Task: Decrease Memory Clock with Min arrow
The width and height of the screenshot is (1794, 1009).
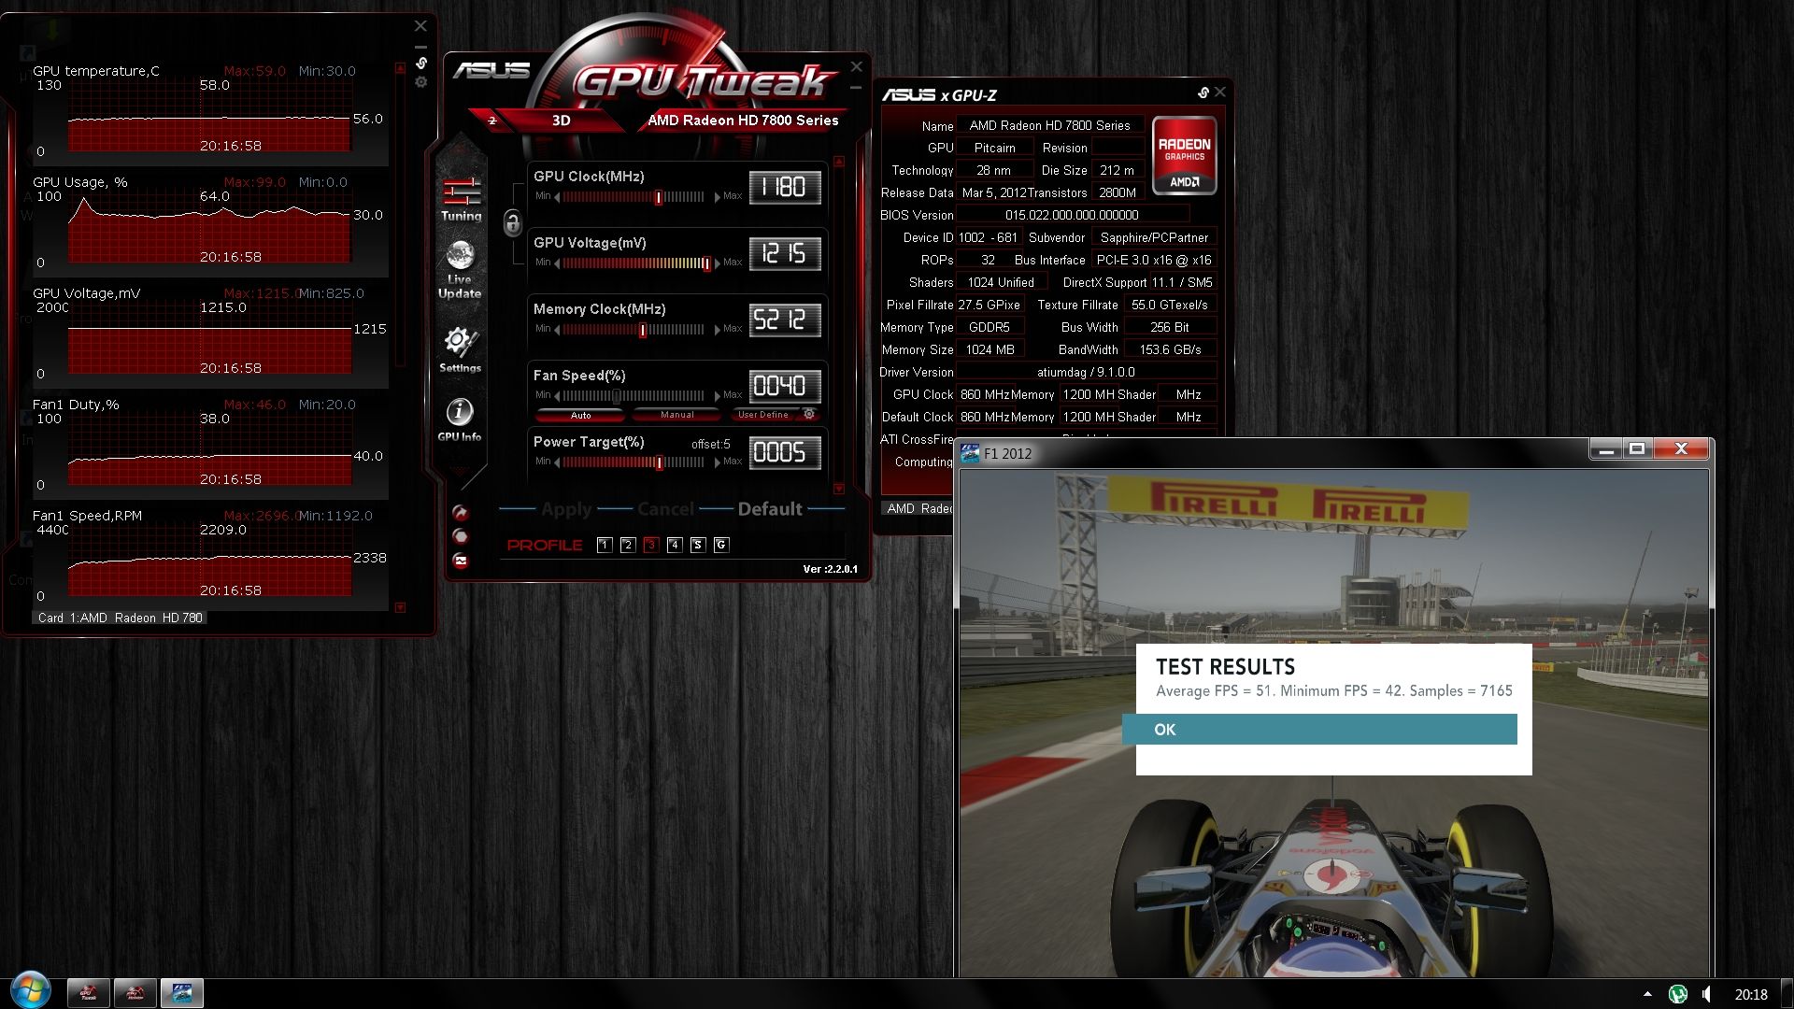Action: pos(557,330)
